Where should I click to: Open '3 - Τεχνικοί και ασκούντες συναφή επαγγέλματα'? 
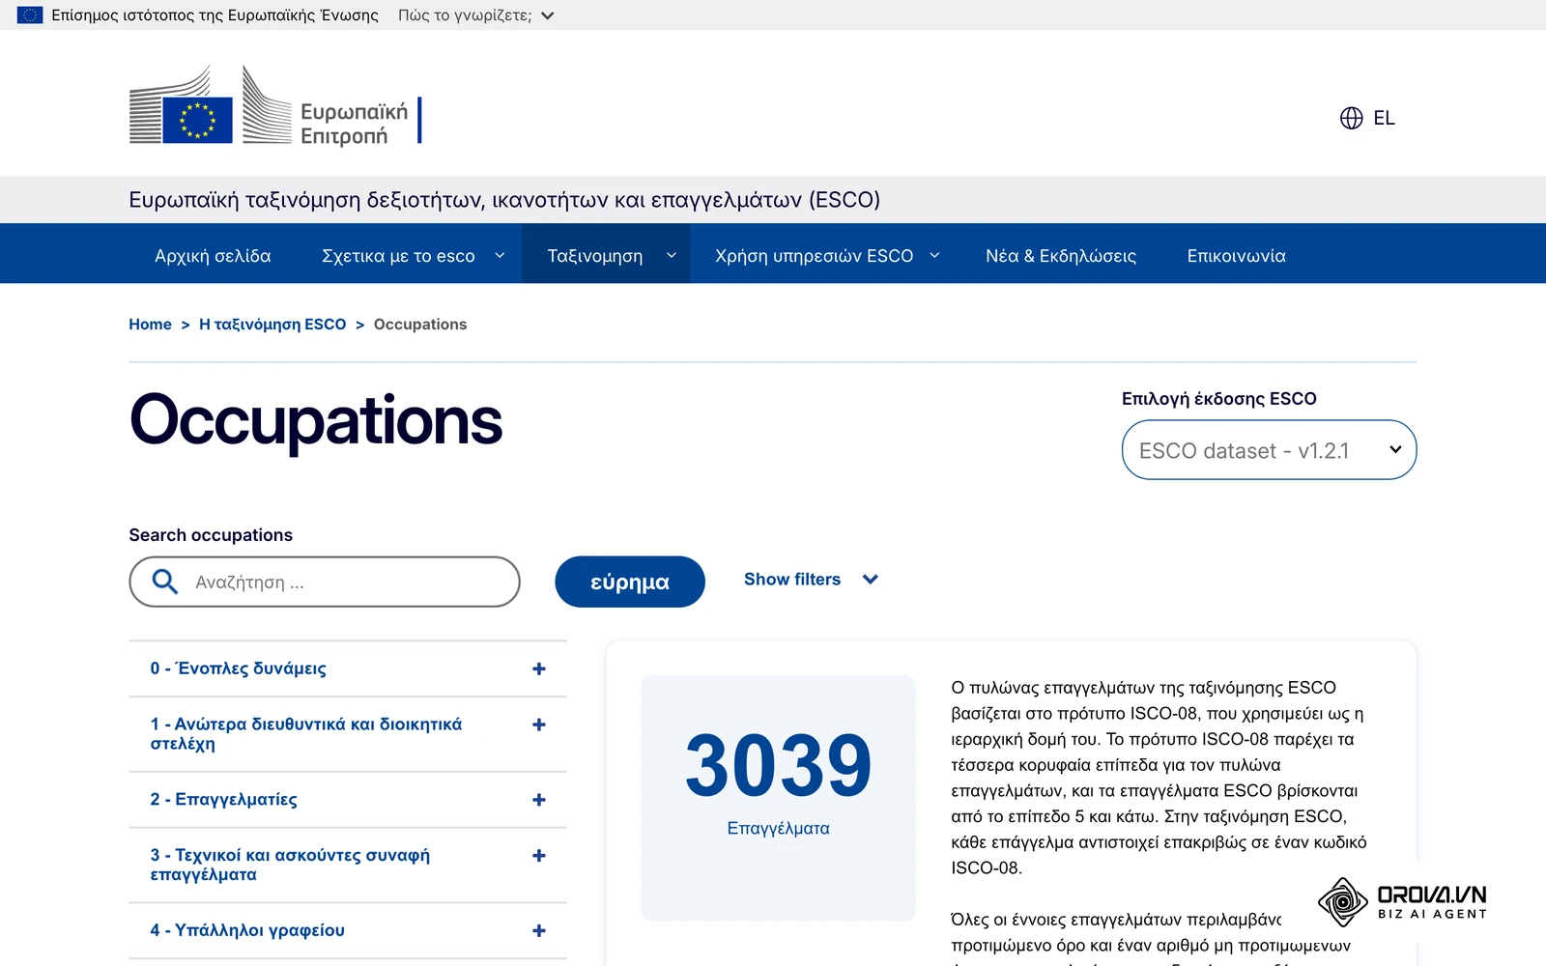290,865
